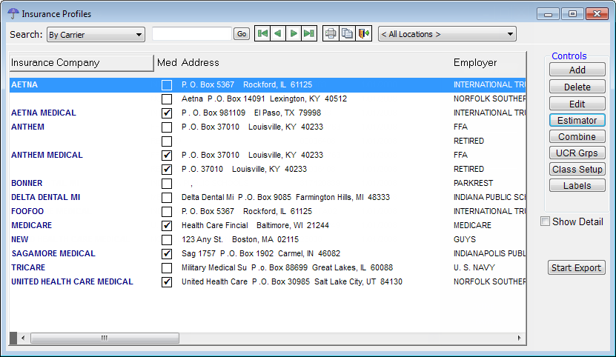Toggle Med checkbox for TRICARE
The width and height of the screenshot is (616, 357).
click(167, 268)
